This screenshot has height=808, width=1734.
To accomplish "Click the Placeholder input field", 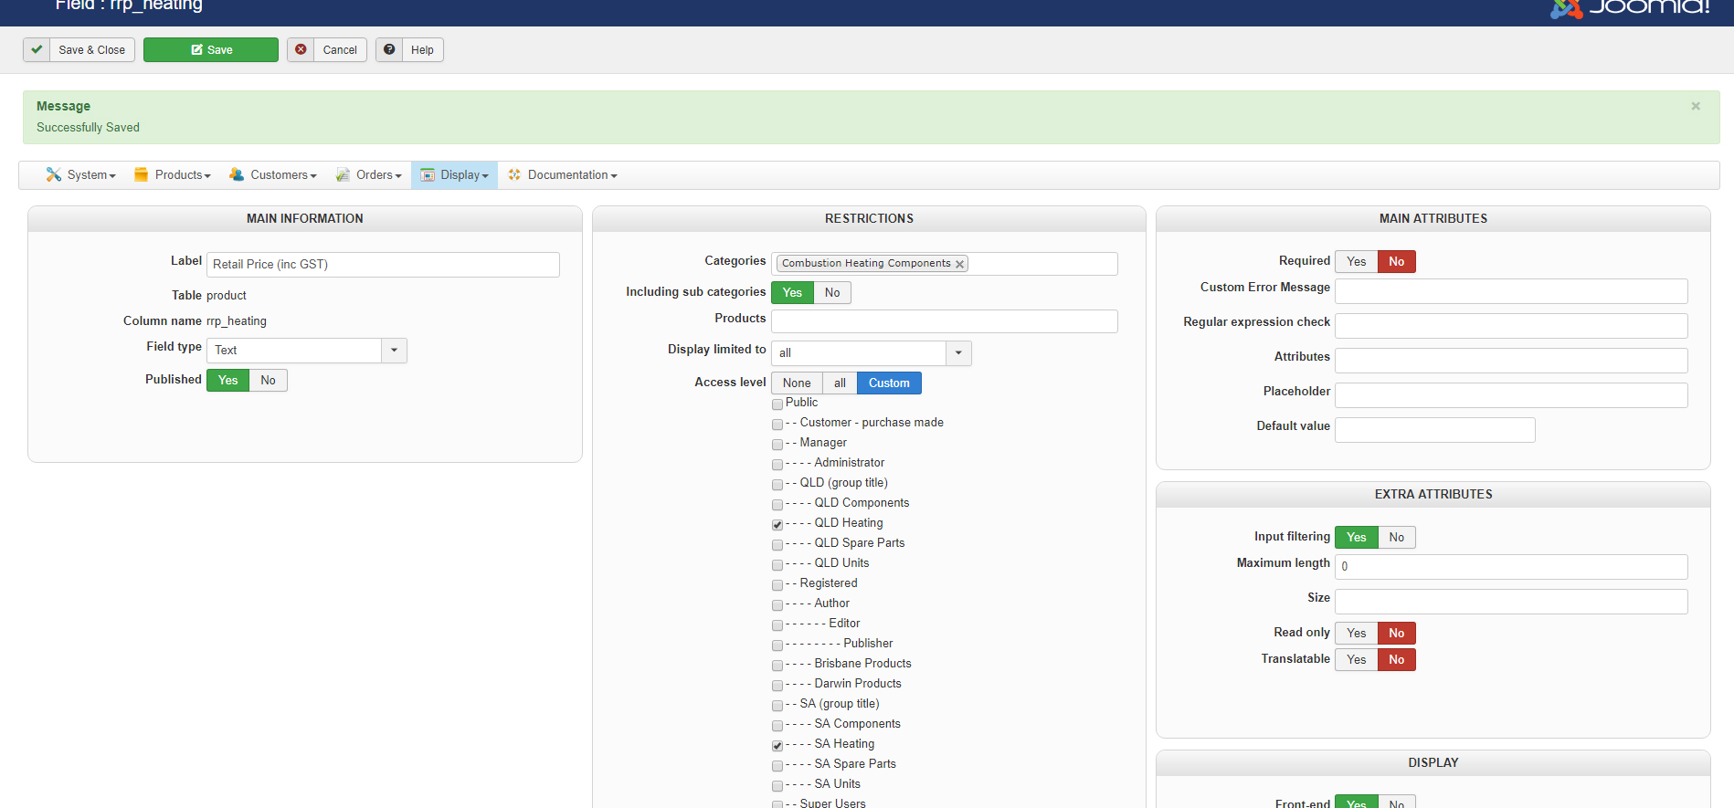I will coord(1511,395).
